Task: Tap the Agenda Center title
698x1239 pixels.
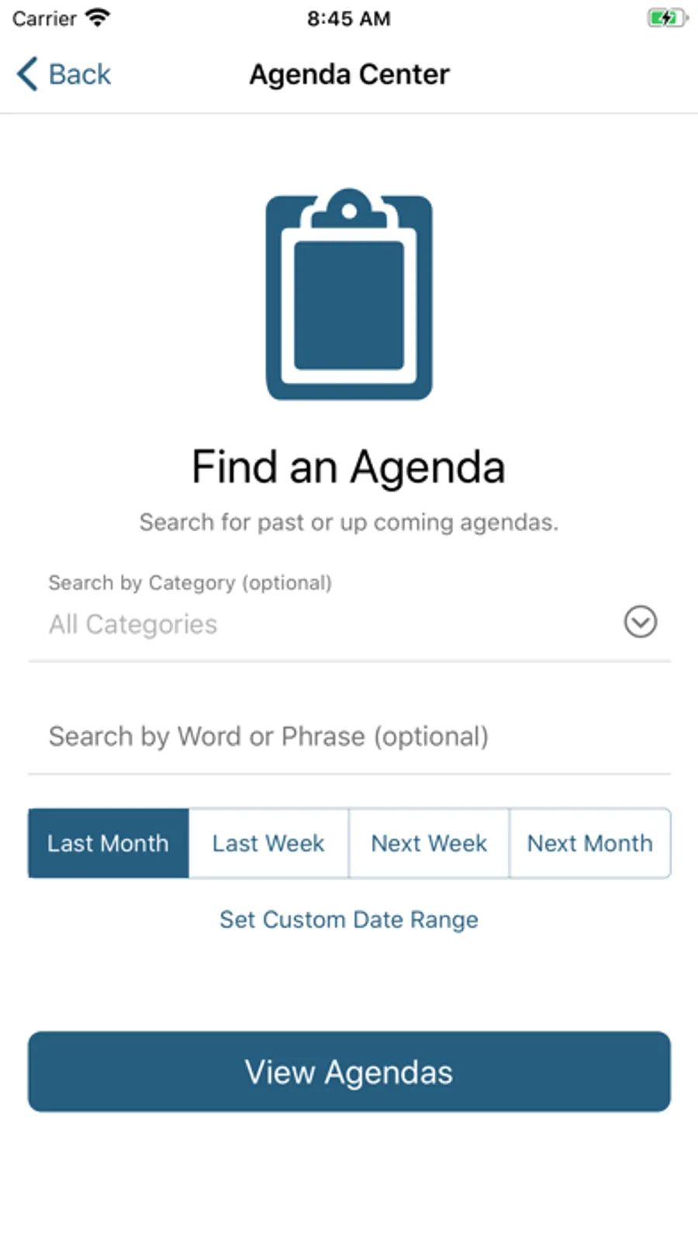Action: tap(349, 74)
